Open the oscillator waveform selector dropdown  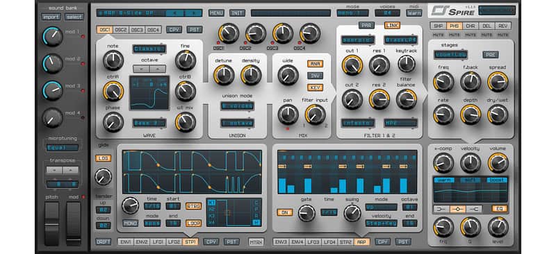click(x=149, y=123)
